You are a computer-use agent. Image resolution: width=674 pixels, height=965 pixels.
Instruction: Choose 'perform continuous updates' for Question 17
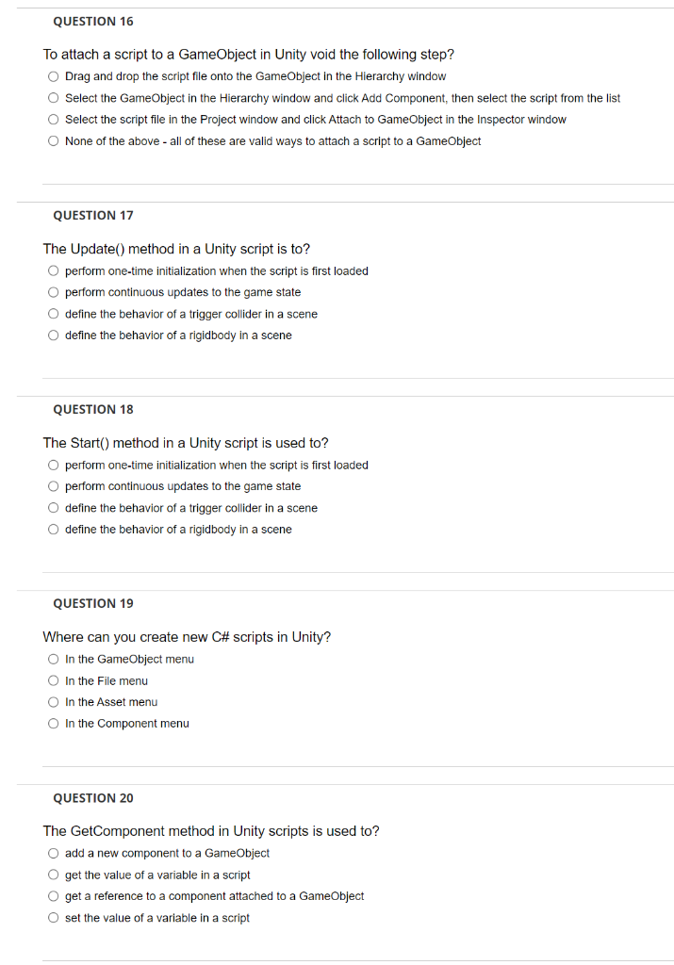click(54, 292)
